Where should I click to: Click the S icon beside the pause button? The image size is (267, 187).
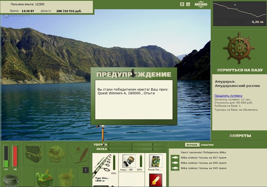(188, 4)
